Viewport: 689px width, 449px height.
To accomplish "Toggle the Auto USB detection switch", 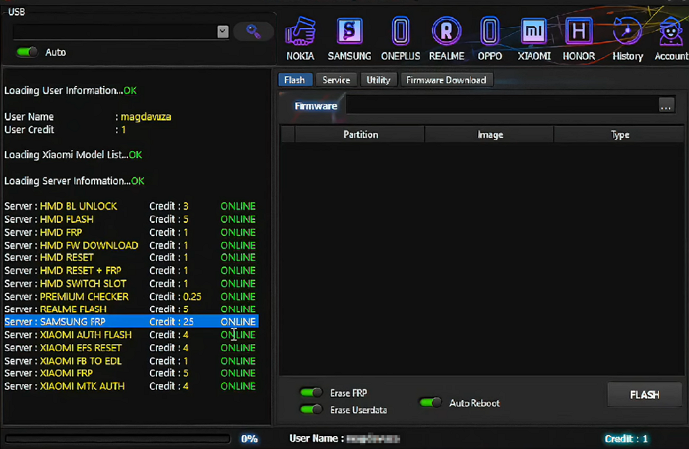I will (x=27, y=52).
